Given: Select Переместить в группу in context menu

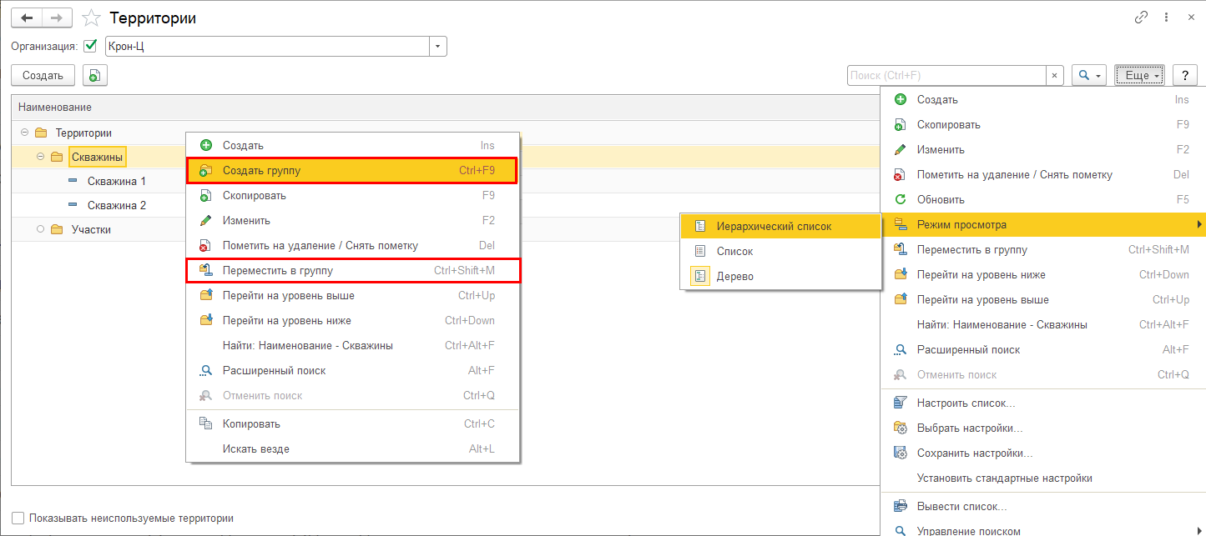Looking at the screenshot, I should pyautogui.click(x=277, y=271).
